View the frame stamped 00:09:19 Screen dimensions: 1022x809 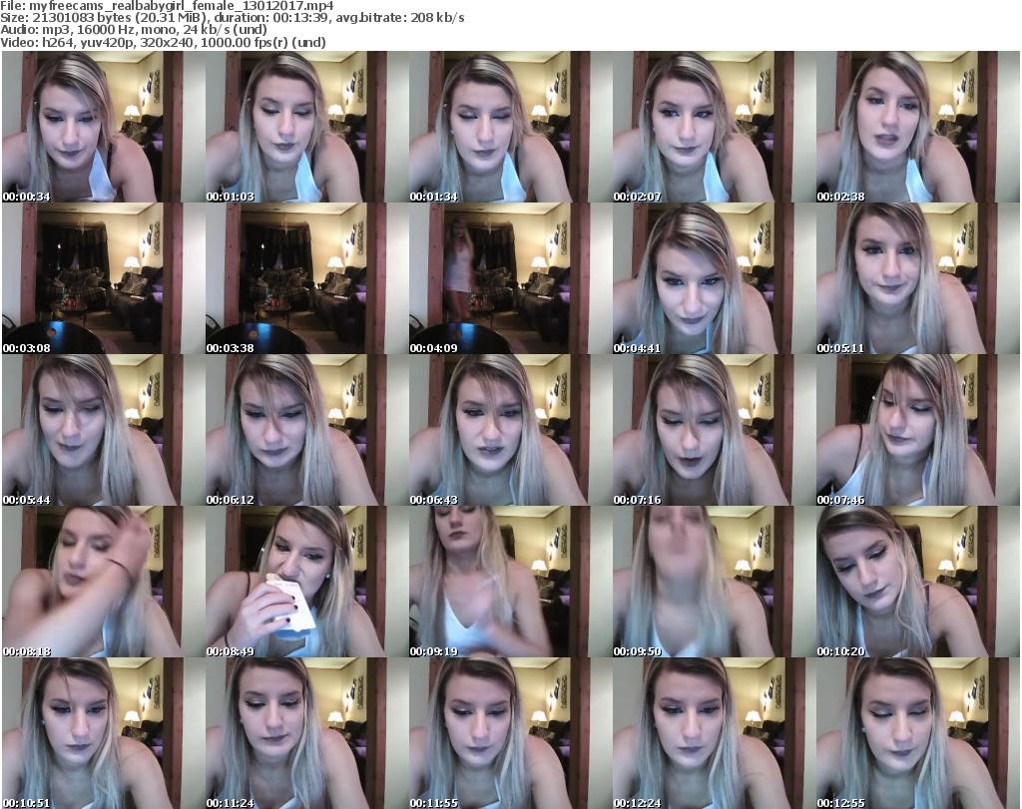pyautogui.click(x=510, y=582)
